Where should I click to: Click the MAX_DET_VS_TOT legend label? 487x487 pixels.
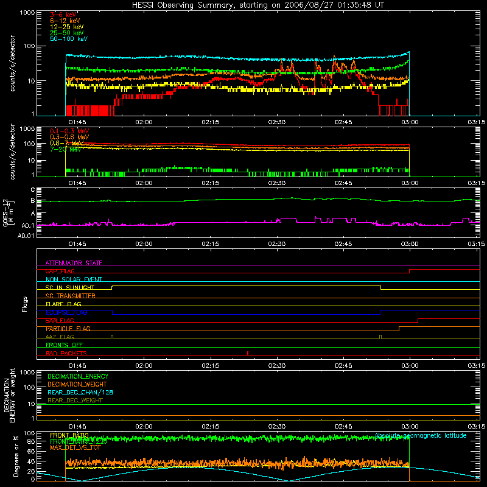(x=75, y=447)
